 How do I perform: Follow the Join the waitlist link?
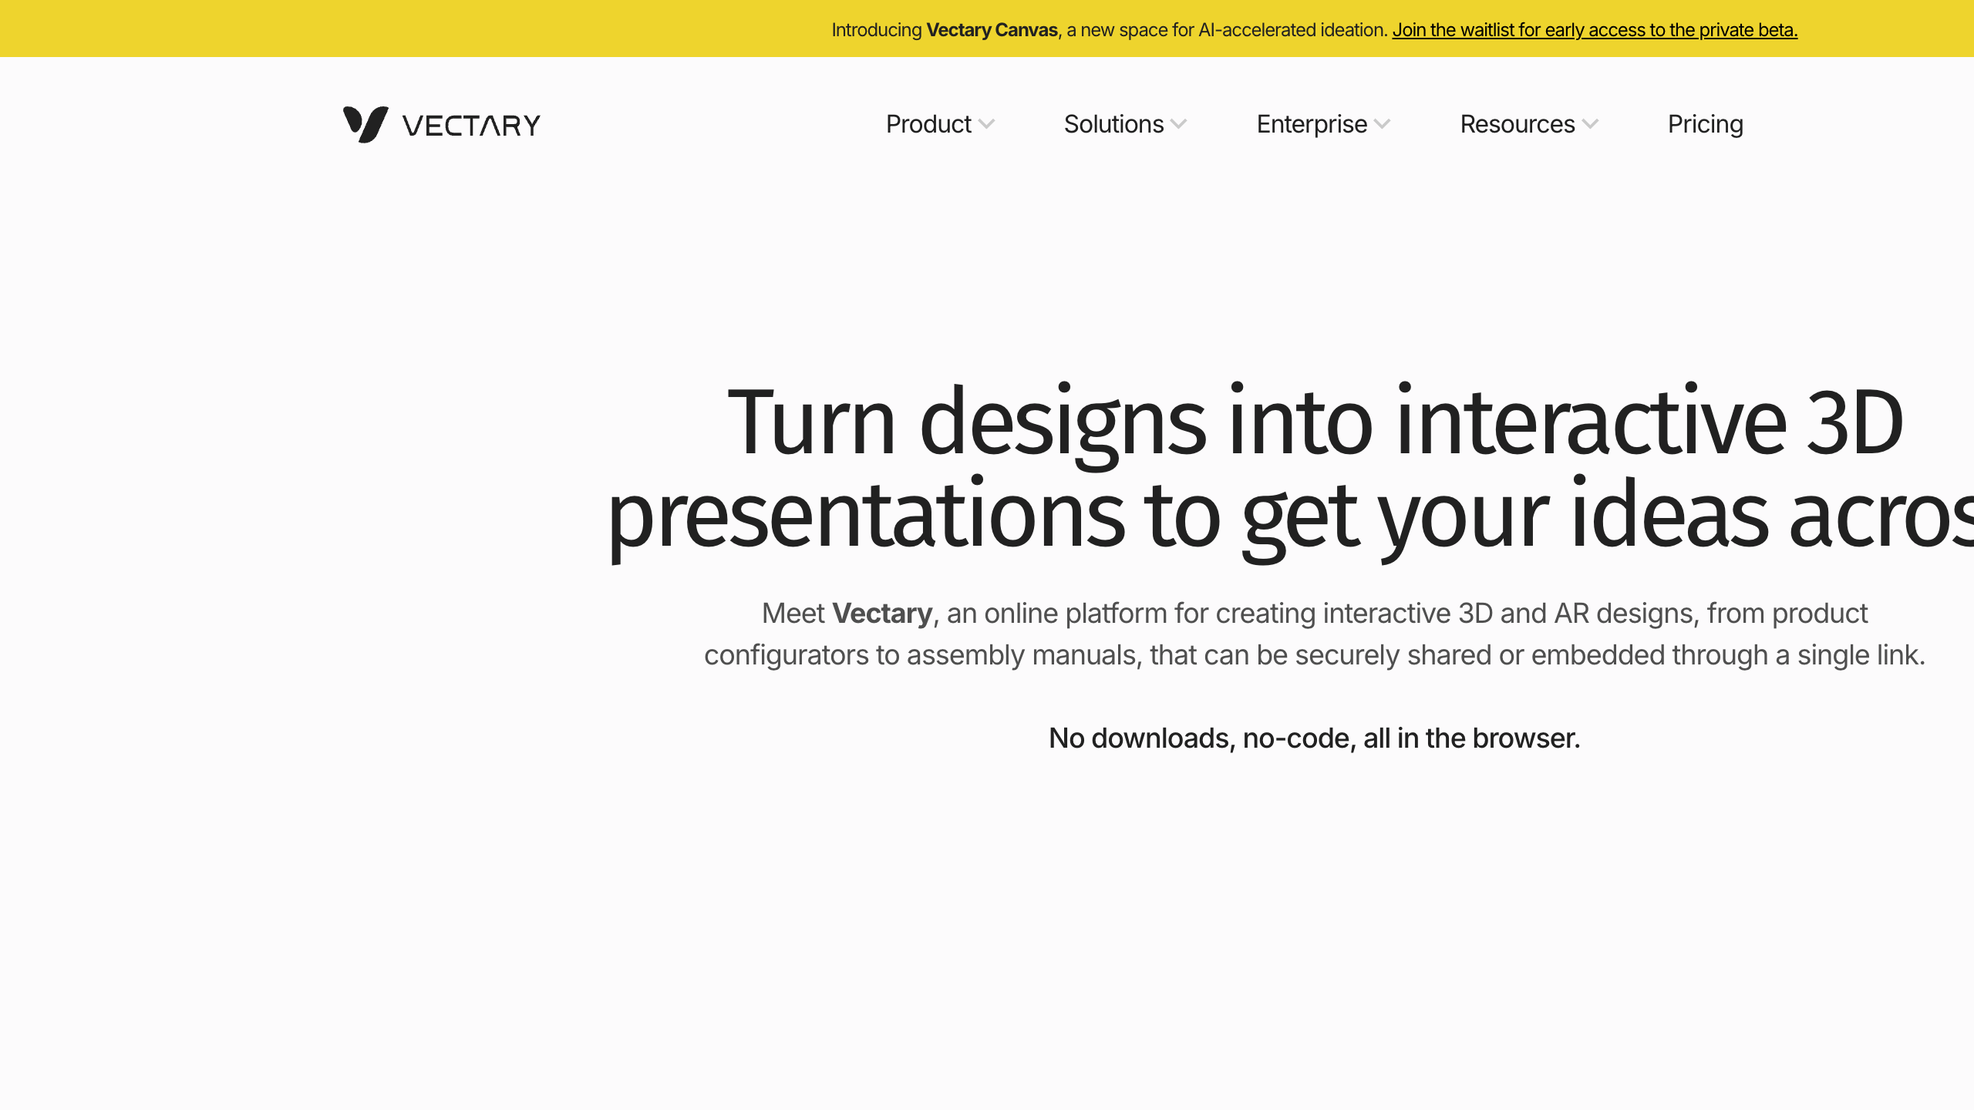[1595, 30]
